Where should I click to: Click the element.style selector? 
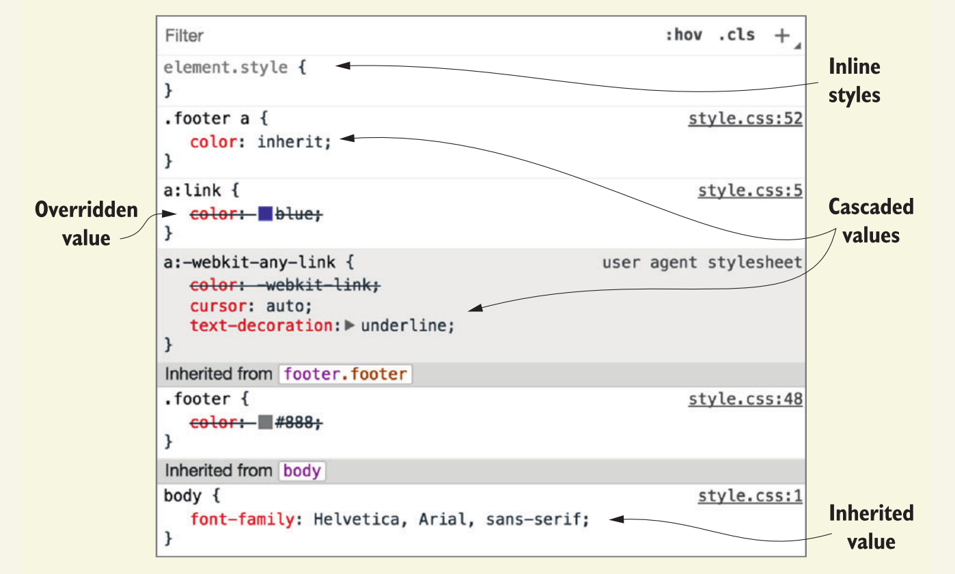[x=226, y=68]
